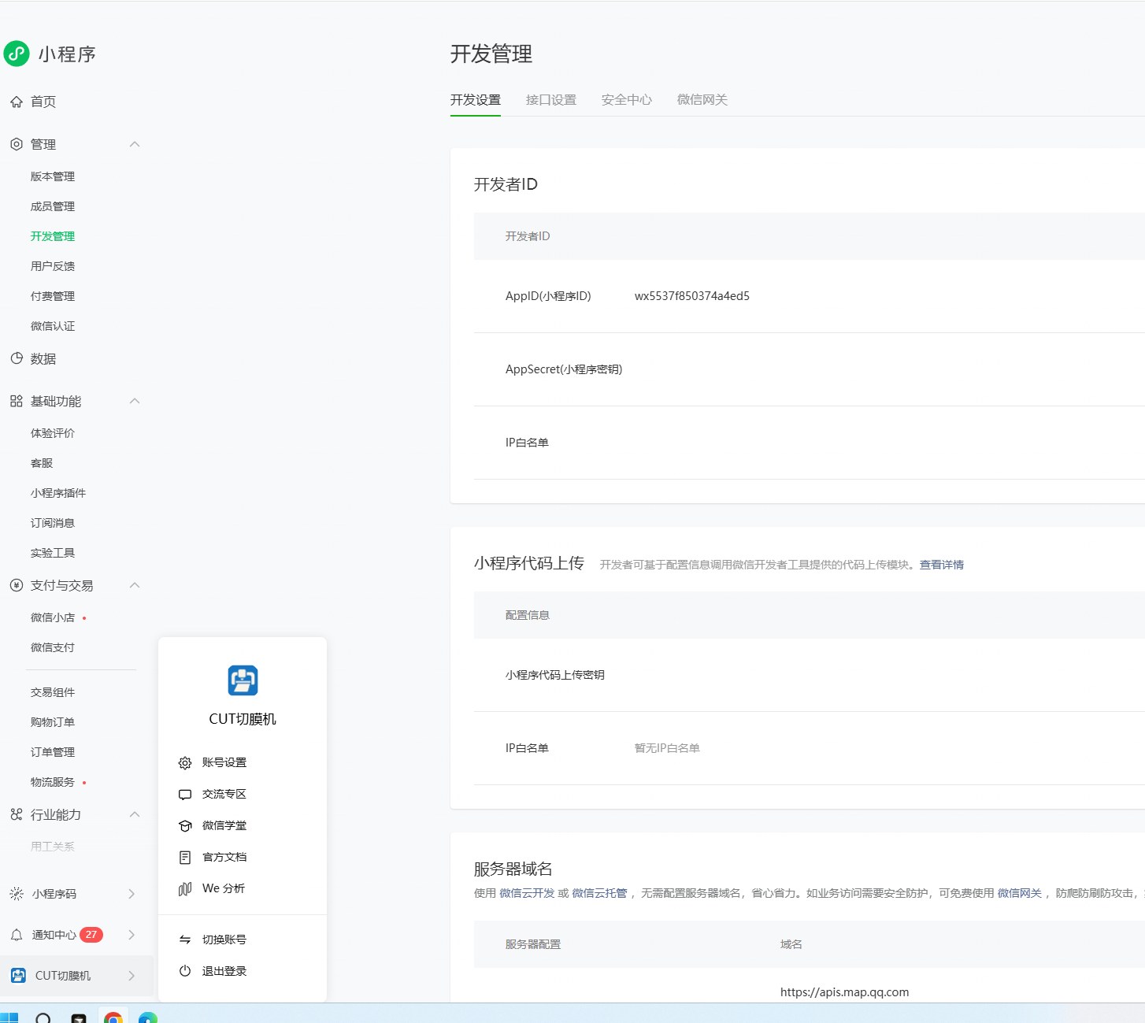Open 用户反馈 page
The image size is (1145, 1023).
(53, 266)
